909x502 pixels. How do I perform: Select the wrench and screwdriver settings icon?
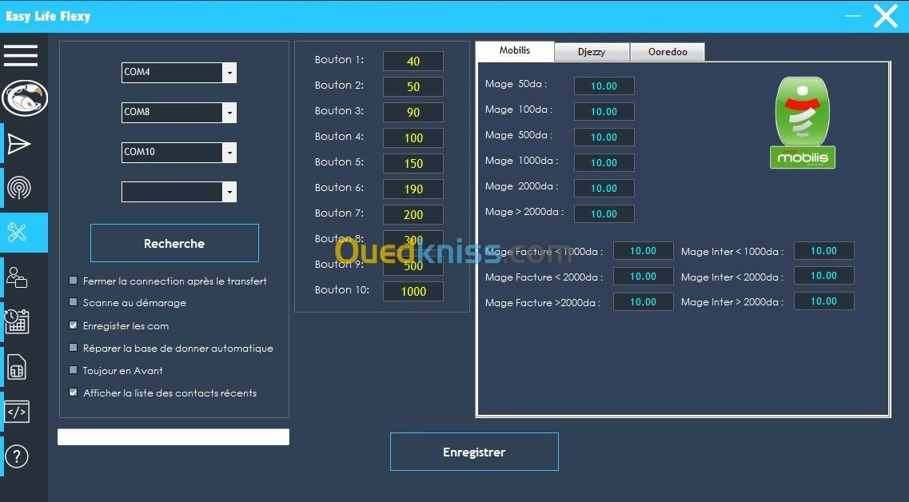18,233
